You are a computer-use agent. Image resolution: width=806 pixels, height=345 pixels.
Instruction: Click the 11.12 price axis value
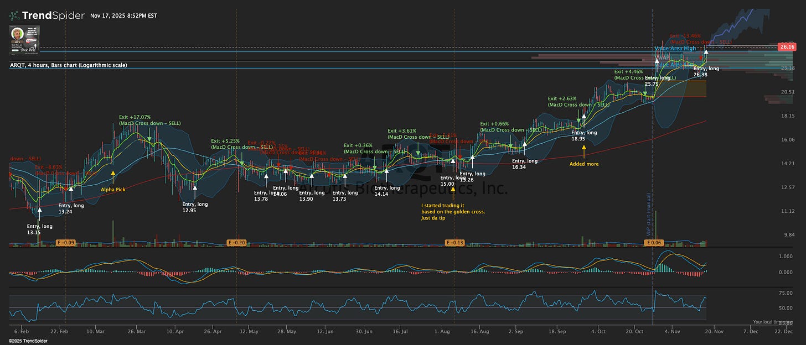788,211
